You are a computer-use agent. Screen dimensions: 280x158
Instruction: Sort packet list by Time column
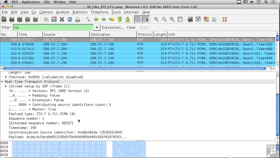[30, 34]
